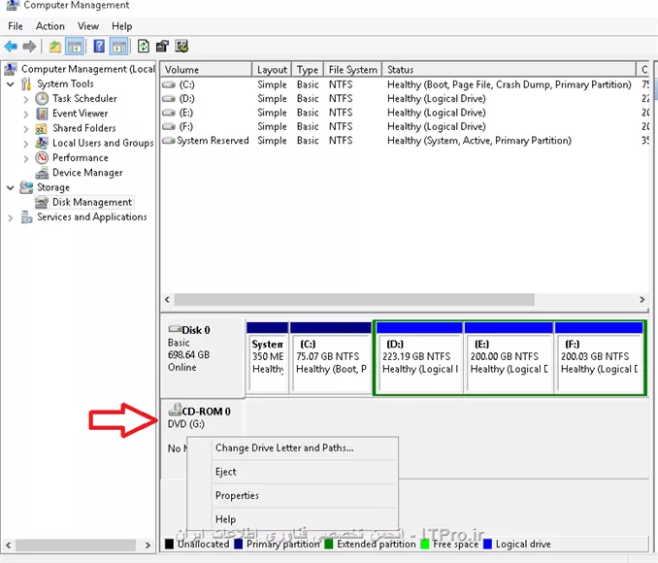The width and height of the screenshot is (658, 563).
Task: Click the CD-ROM 0 drive icon
Action: [x=174, y=411]
